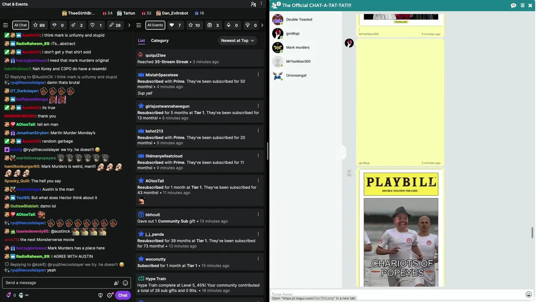Image resolution: width=536 pixels, height=302 pixels.
Task: Click the CHAT-A-TAT-TAT scrollbar handle
Action: (533, 233)
